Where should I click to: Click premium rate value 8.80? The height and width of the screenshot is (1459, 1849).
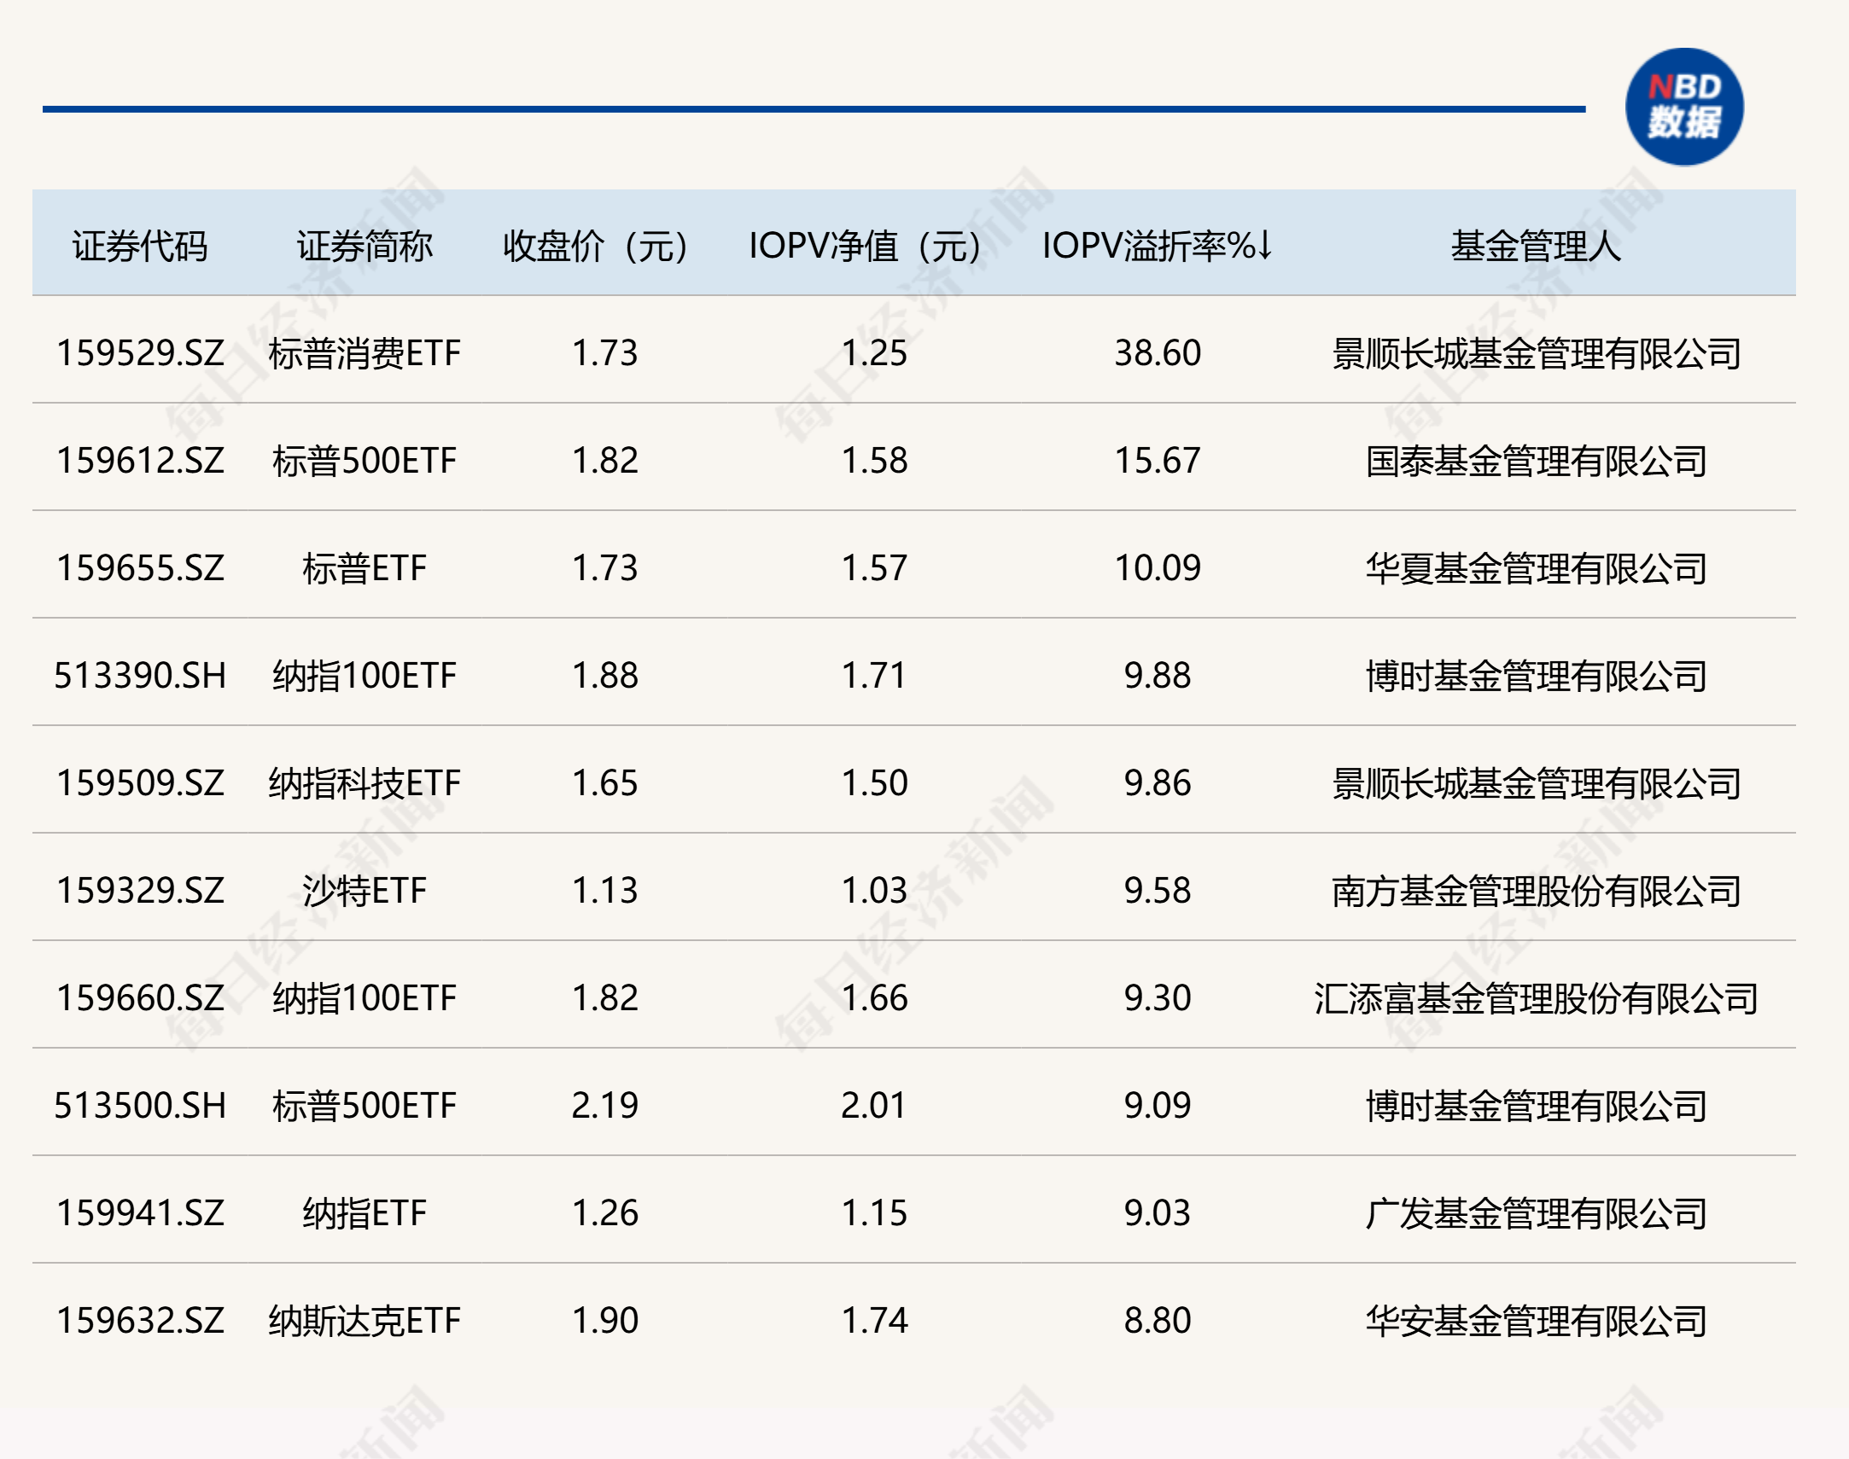tap(1158, 1322)
